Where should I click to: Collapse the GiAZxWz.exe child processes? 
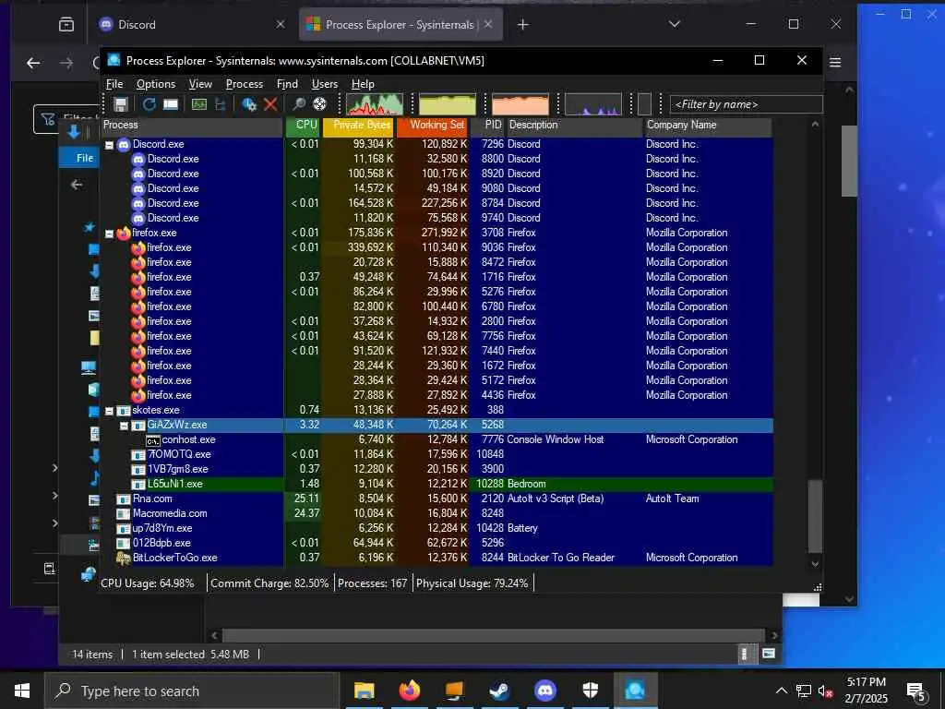125,426
